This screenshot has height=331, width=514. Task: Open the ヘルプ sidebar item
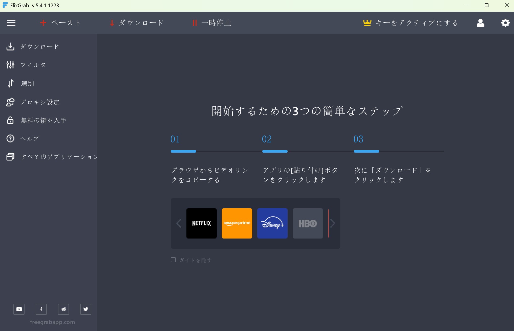coord(30,138)
